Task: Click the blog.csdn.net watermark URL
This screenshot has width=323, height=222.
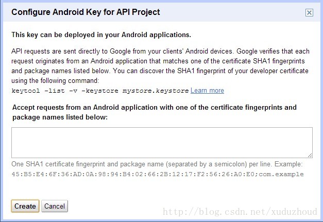Action: [x=240, y=212]
